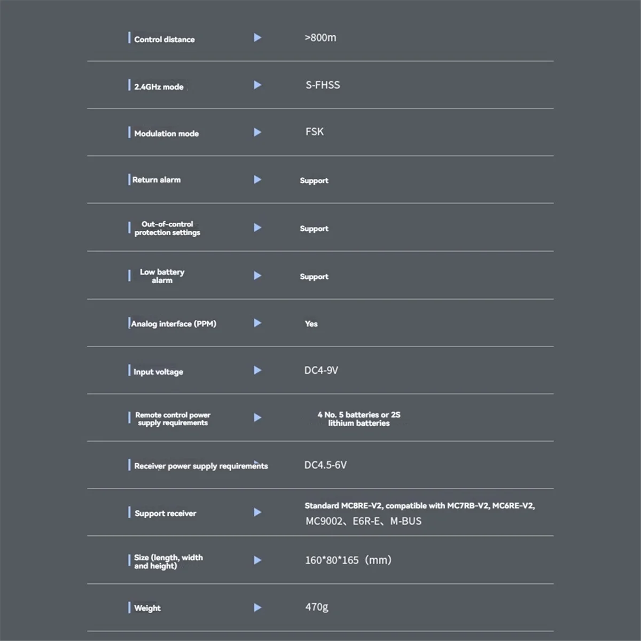Select the DC4-9V input voltage value
Image resolution: width=641 pixels, height=641 pixels.
tap(321, 370)
